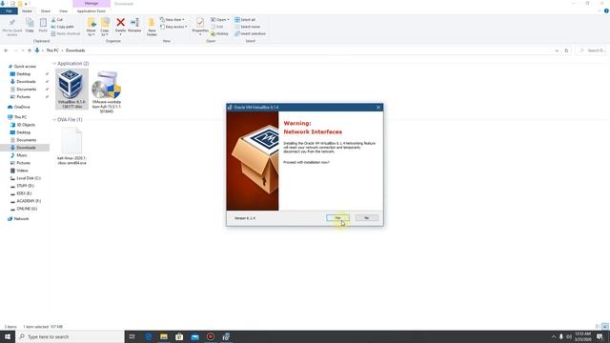Expand the address bar history dropdown

[x=557, y=50]
